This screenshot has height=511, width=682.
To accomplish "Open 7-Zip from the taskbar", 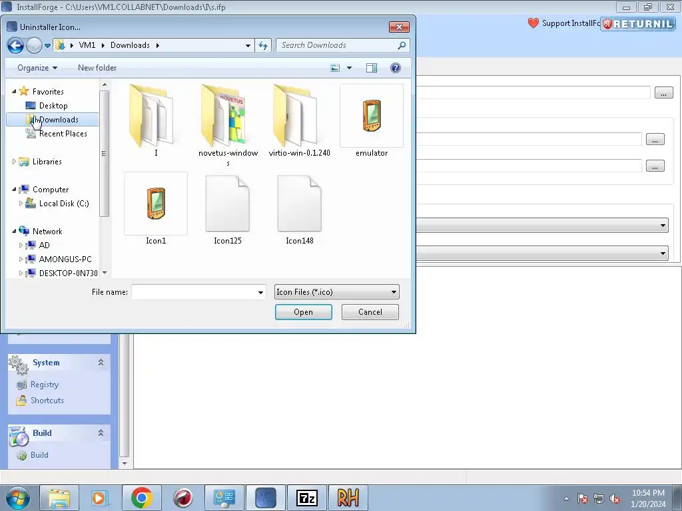I will [x=307, y=498].
